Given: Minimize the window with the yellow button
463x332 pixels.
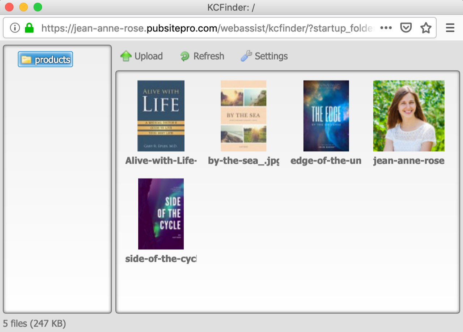Looking at the screenshot, I should click(24, 7).
